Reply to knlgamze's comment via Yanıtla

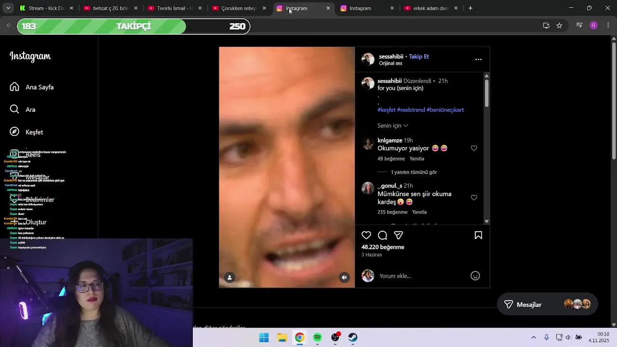[417, 159]
